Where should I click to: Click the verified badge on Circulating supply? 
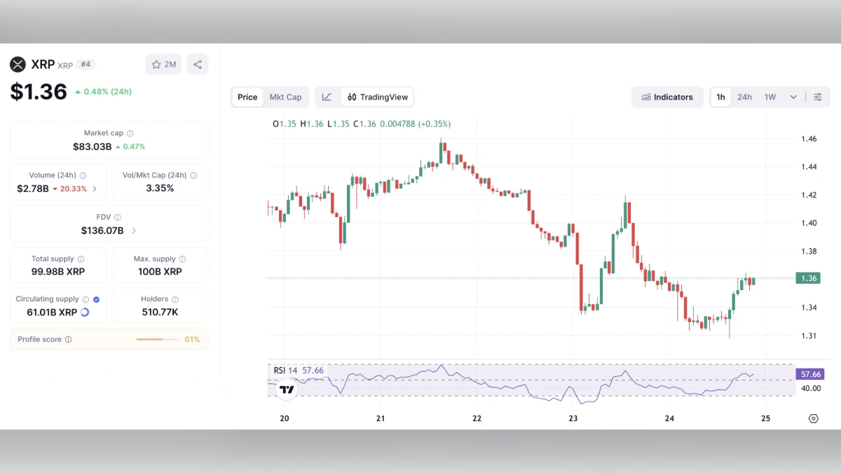tap(97, 299)
